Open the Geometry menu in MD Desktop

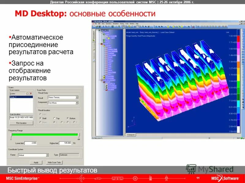click(x=109, y=24)
